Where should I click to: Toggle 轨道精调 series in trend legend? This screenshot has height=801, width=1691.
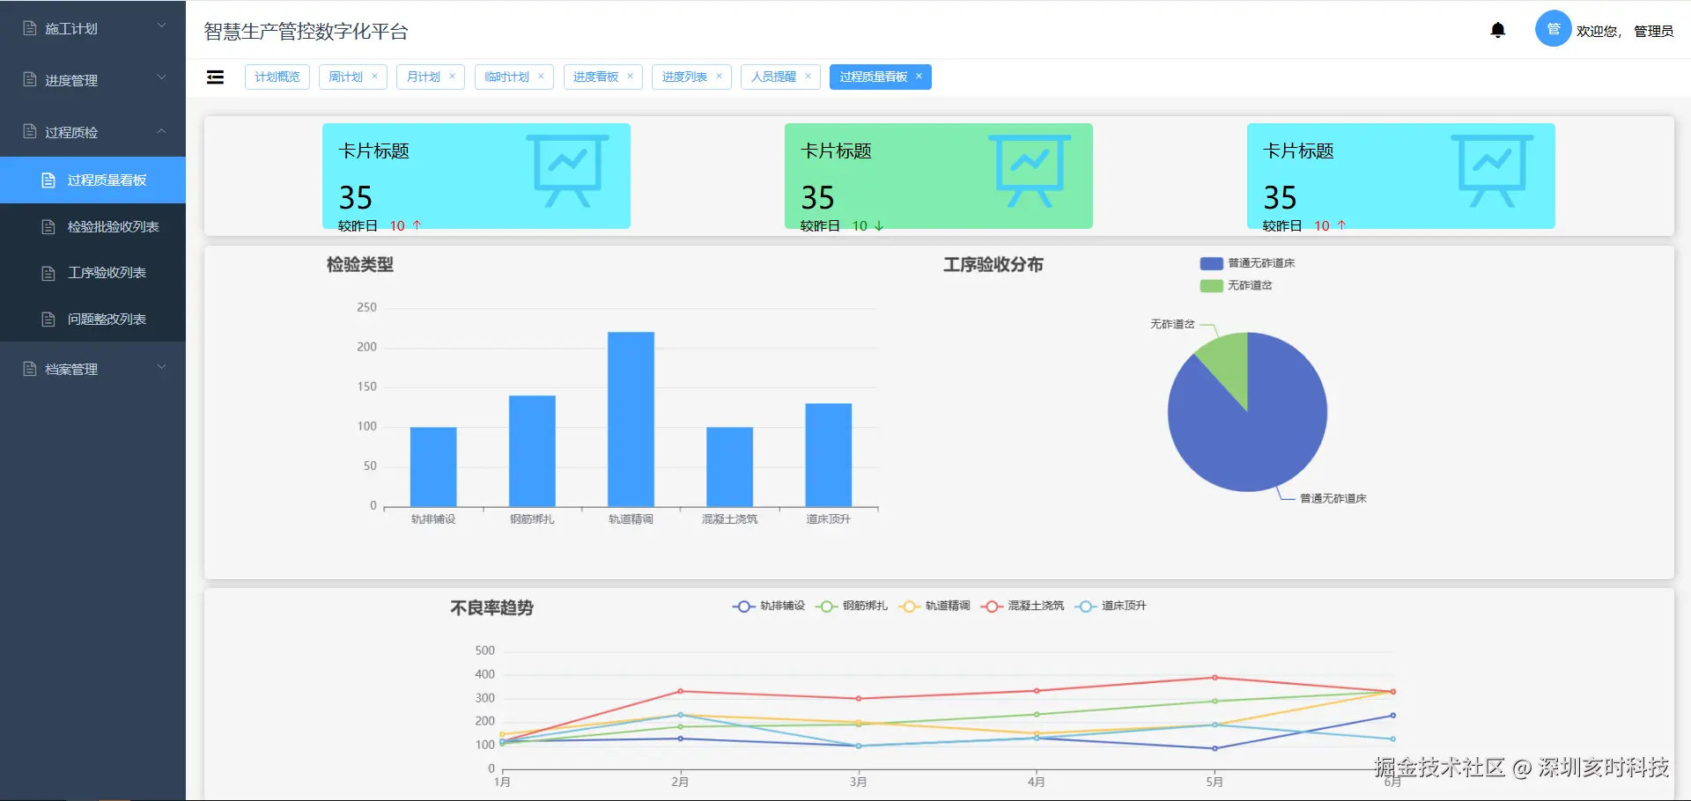point(934,606)
